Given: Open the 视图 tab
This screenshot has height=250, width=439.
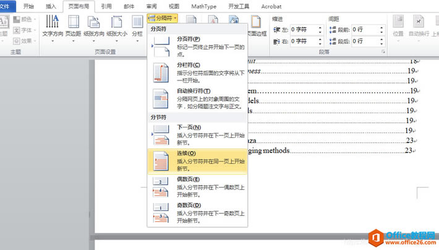Looking at the screenshot, I should coord(174,6).
